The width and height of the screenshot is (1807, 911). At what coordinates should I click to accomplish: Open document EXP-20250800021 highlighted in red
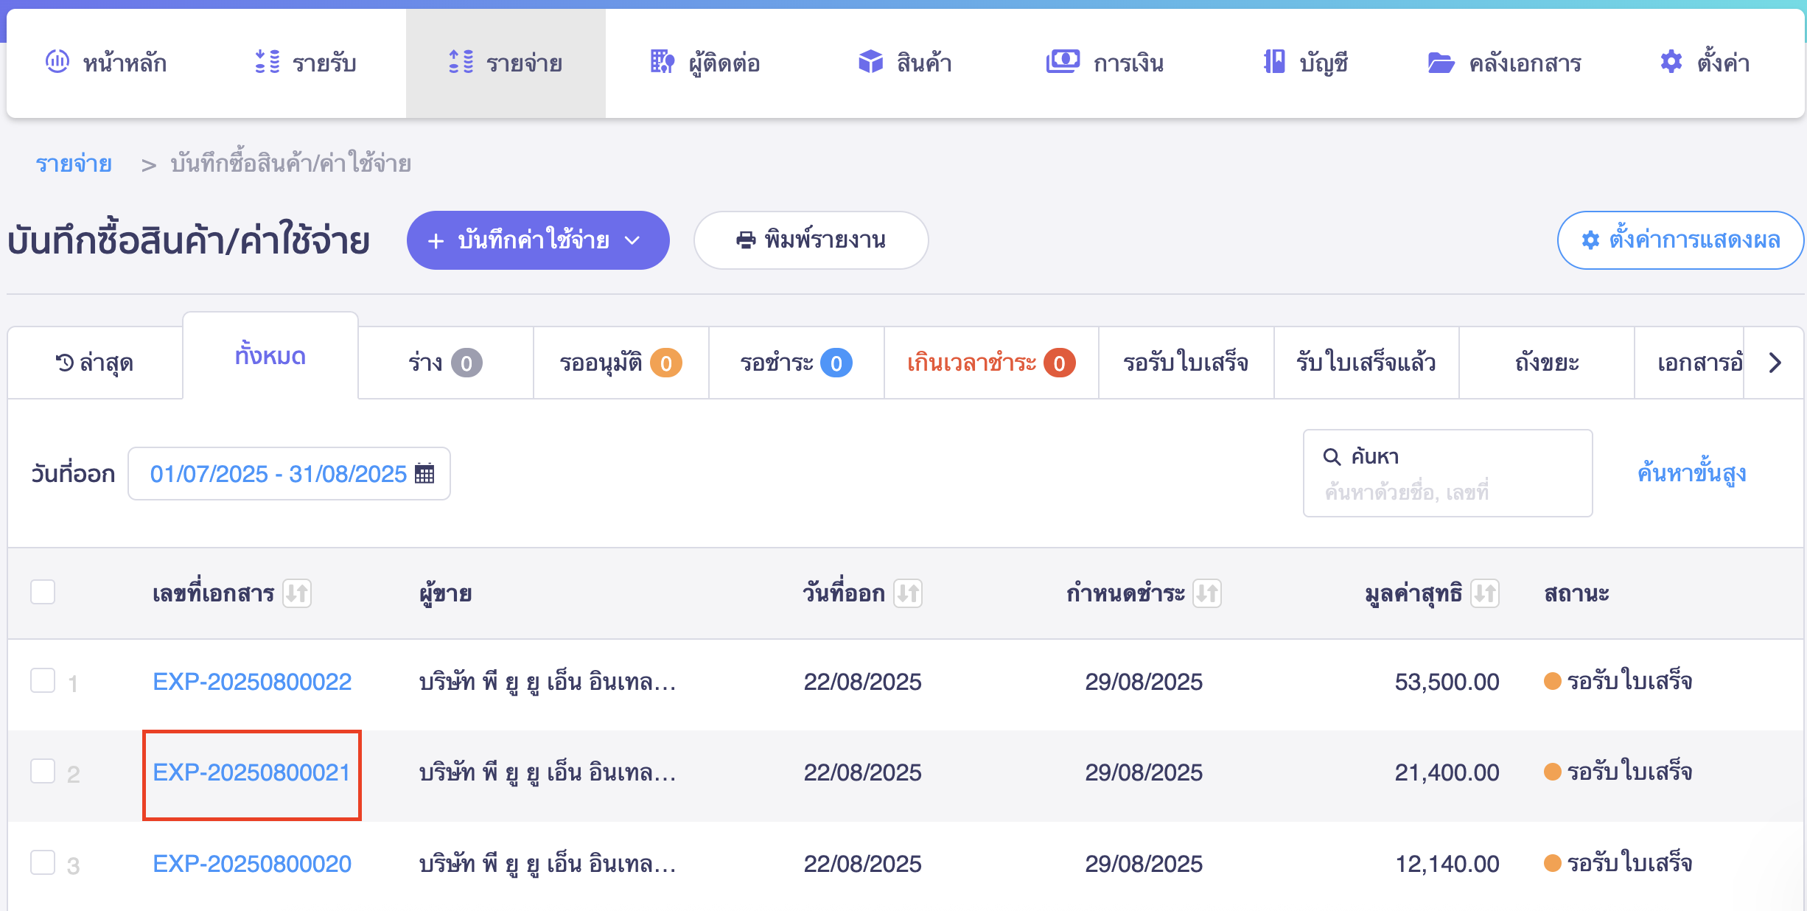[251, 772]
